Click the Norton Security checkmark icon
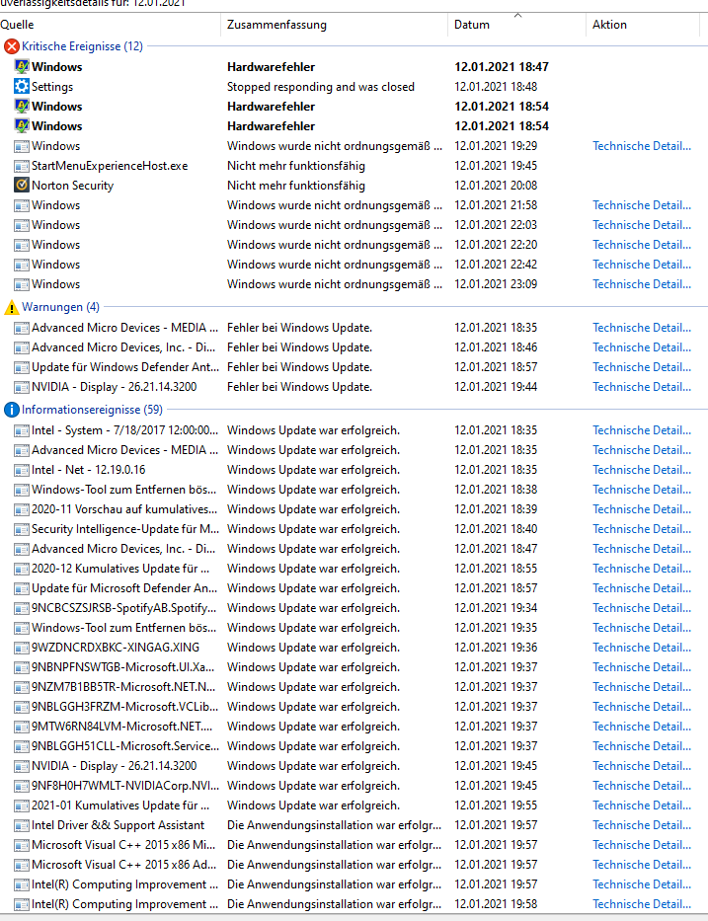708x921 pixels. tap(22, 186)
